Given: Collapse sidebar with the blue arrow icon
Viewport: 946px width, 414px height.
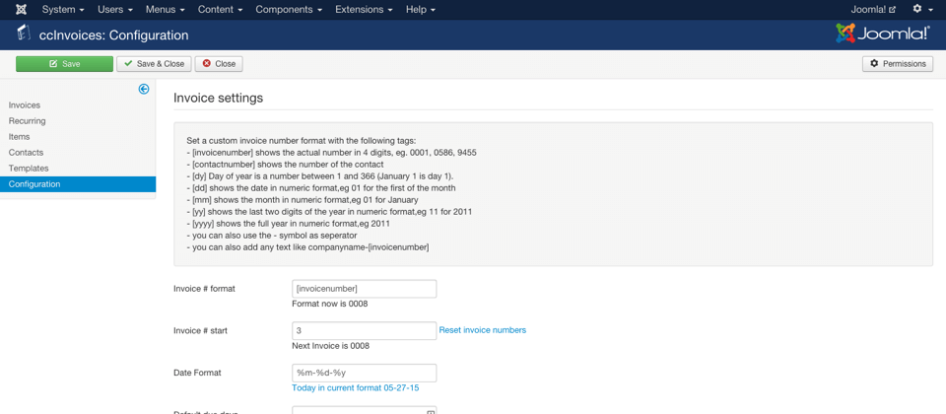Looking at the screenshot, I should pos(144,89).
